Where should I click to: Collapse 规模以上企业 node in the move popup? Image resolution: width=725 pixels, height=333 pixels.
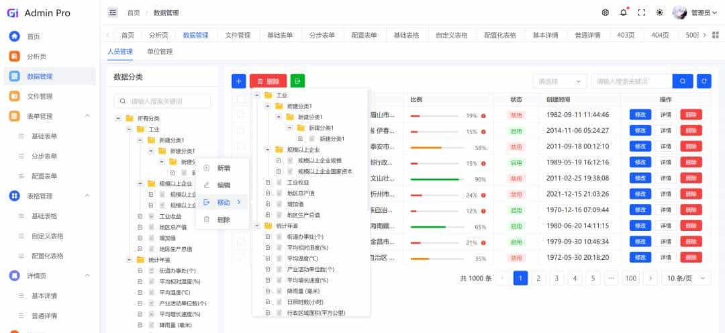(x=268, y=150)
